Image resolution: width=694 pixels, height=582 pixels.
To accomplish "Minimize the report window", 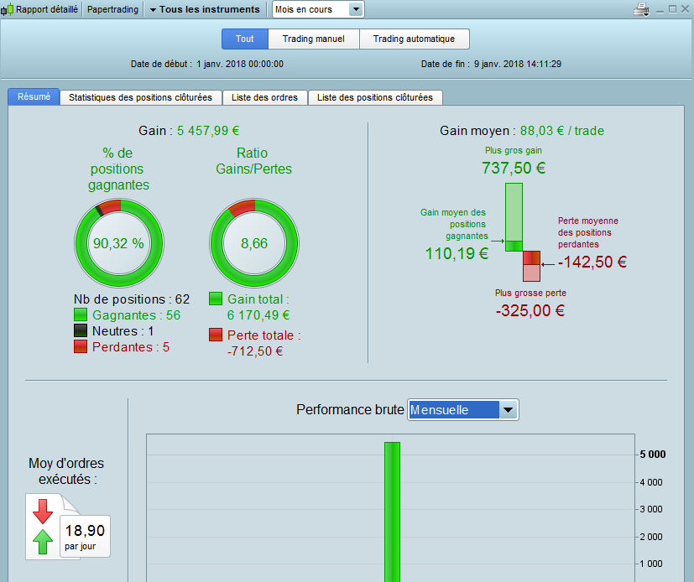I will click(660, 10).
